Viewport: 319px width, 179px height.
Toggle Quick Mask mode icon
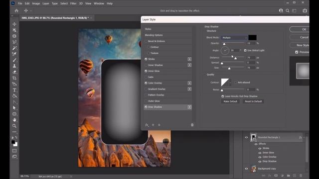[x=14, y=151]
